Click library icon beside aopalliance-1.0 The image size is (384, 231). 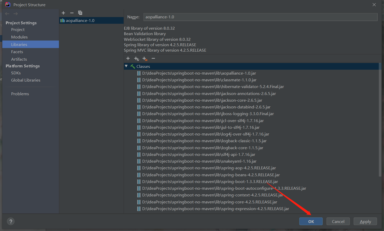63,20
